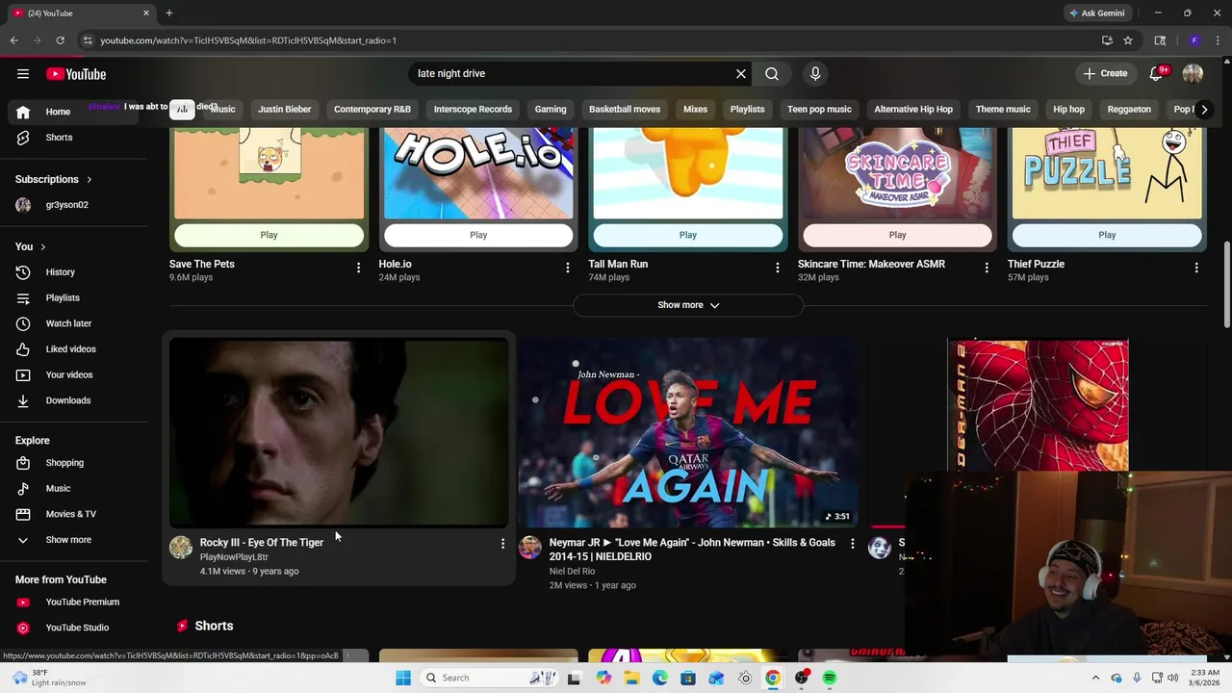
Task: Run search with the magnifier button
Action: [772, 73]
